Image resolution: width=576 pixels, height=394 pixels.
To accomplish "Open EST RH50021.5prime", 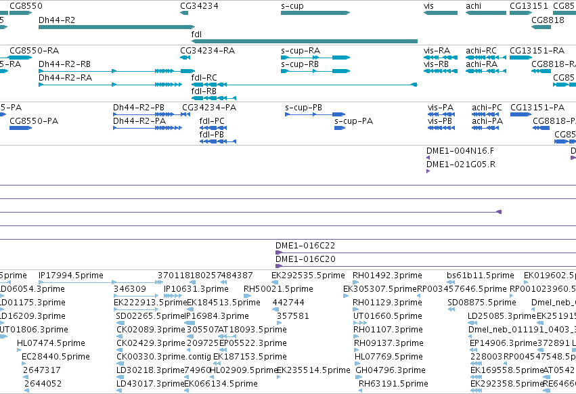I will tap(278, 289).
